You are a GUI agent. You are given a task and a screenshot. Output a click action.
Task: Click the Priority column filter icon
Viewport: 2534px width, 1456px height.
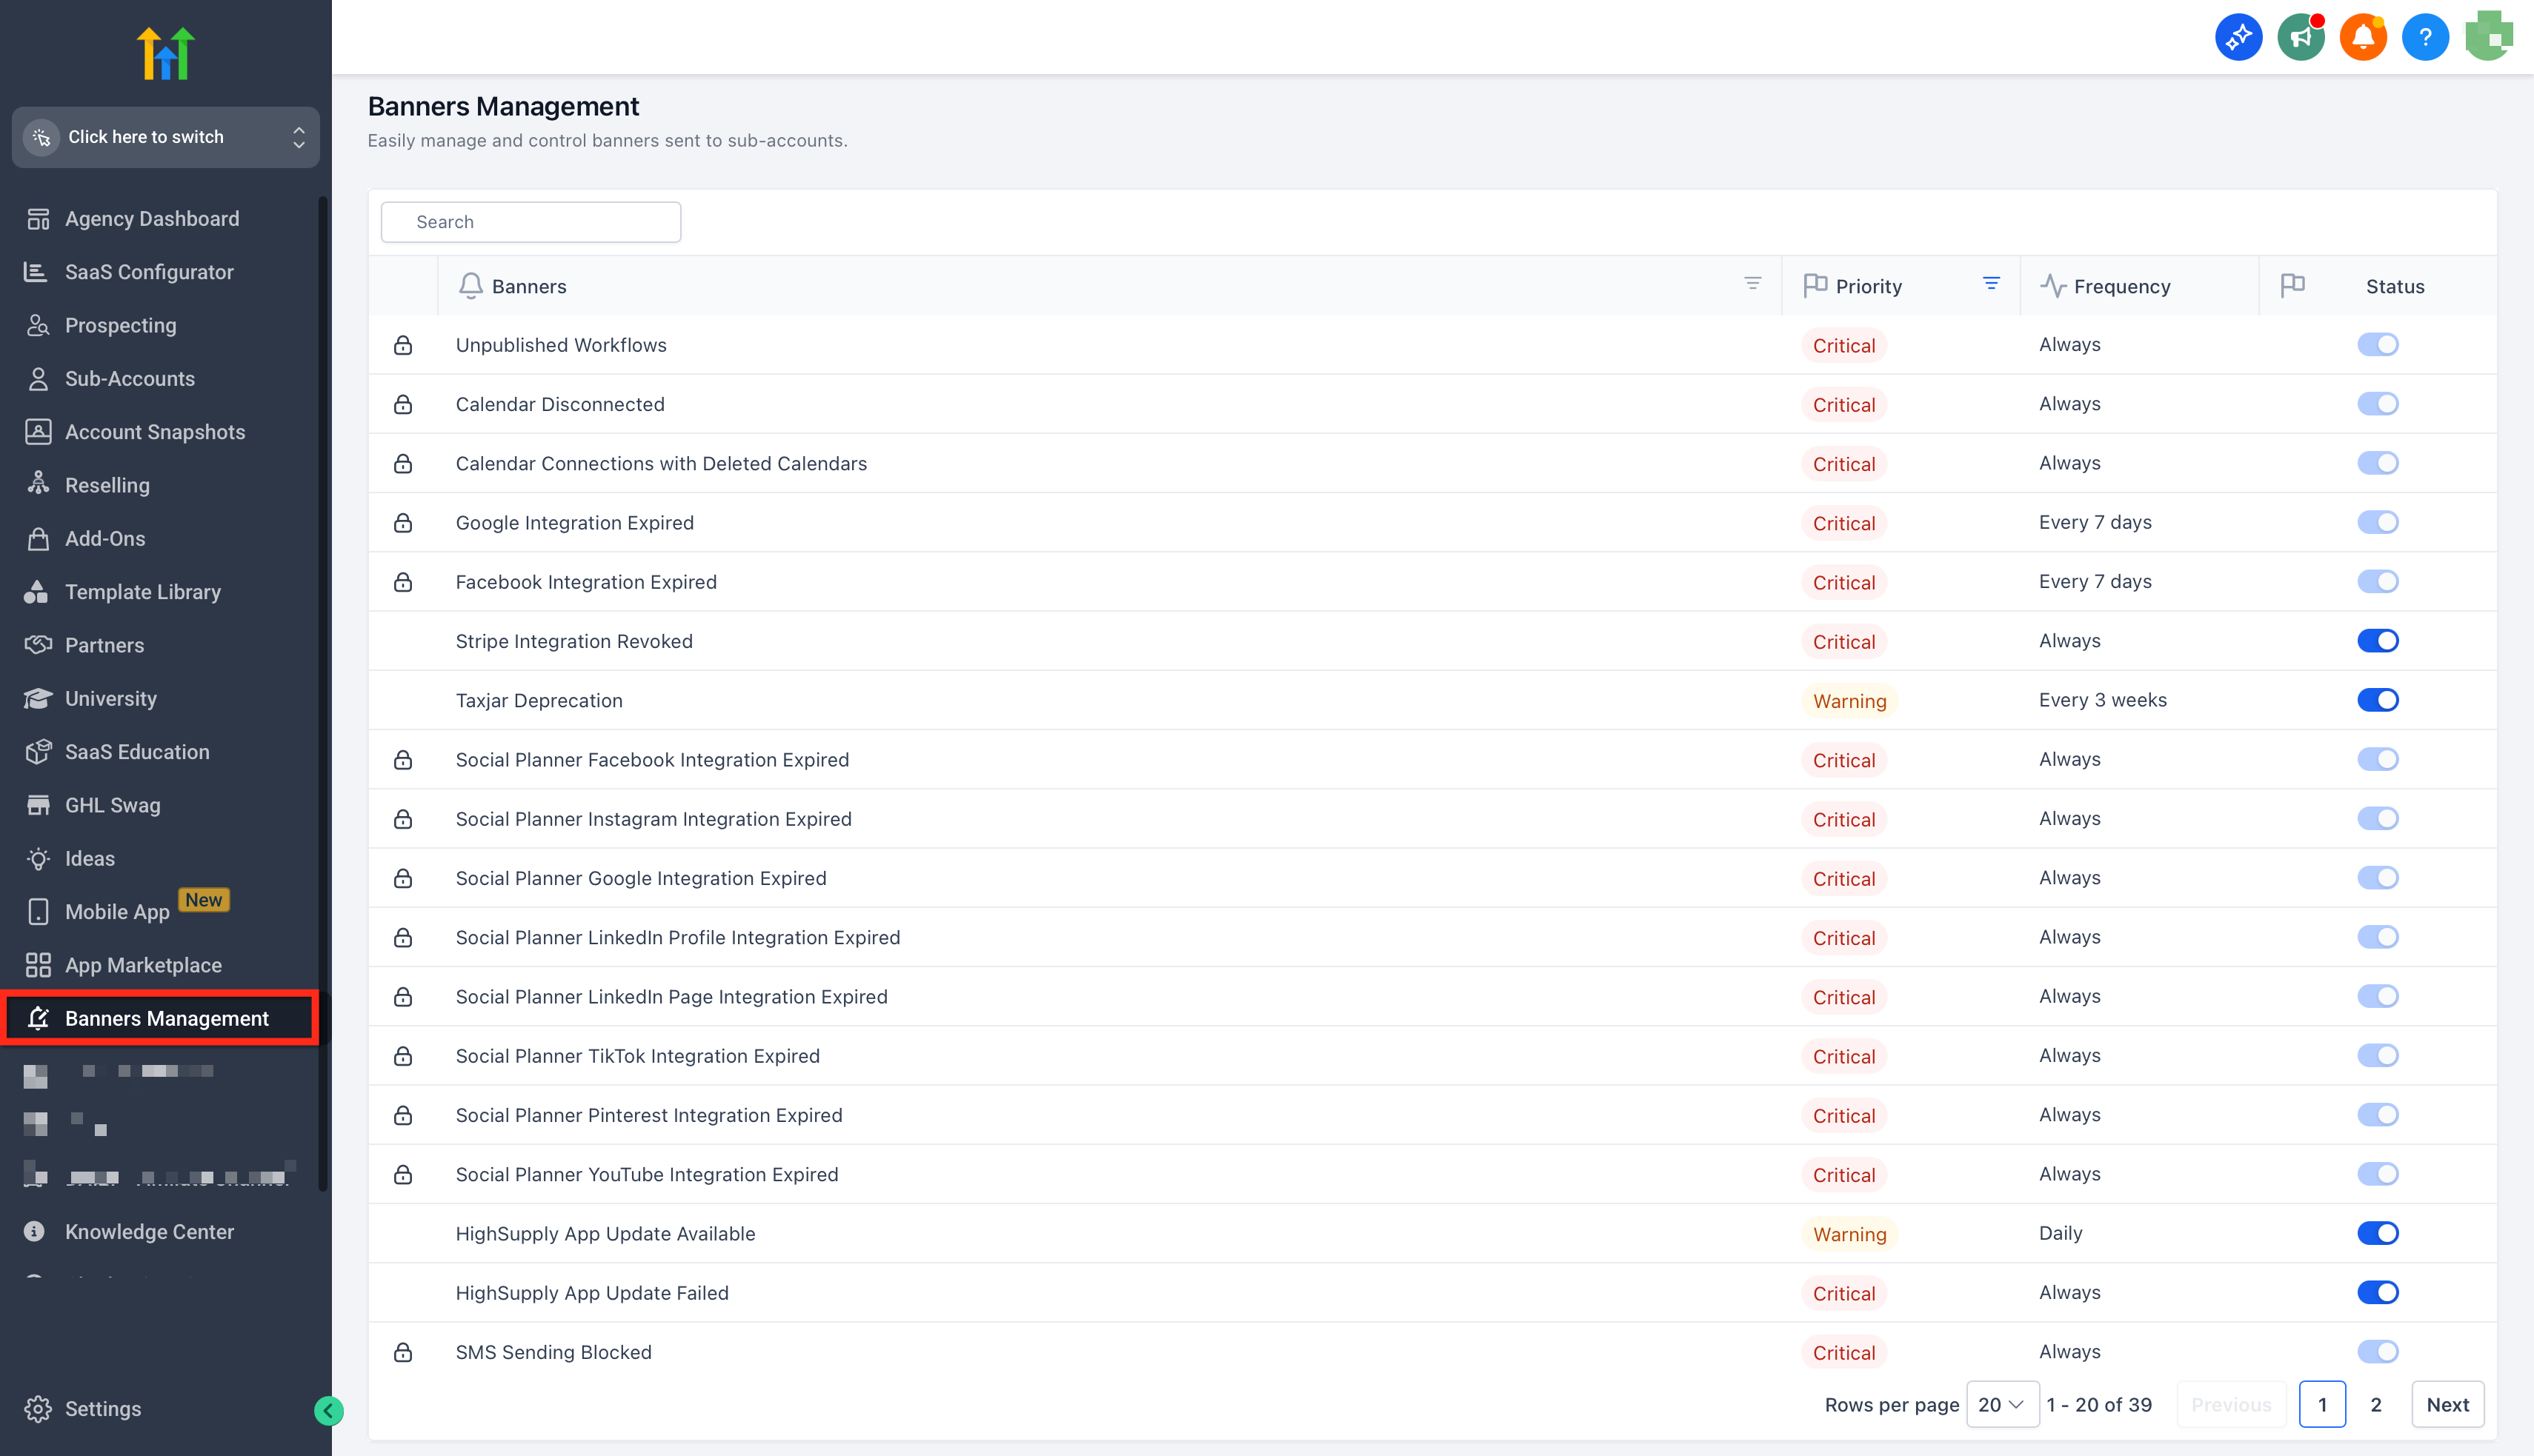1991,284
